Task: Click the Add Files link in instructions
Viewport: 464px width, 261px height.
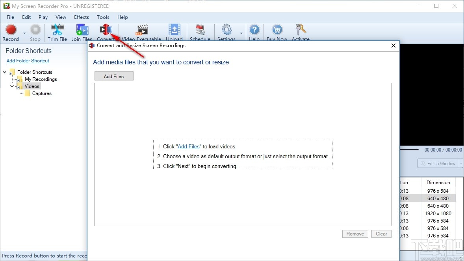Action: point(189,146)
